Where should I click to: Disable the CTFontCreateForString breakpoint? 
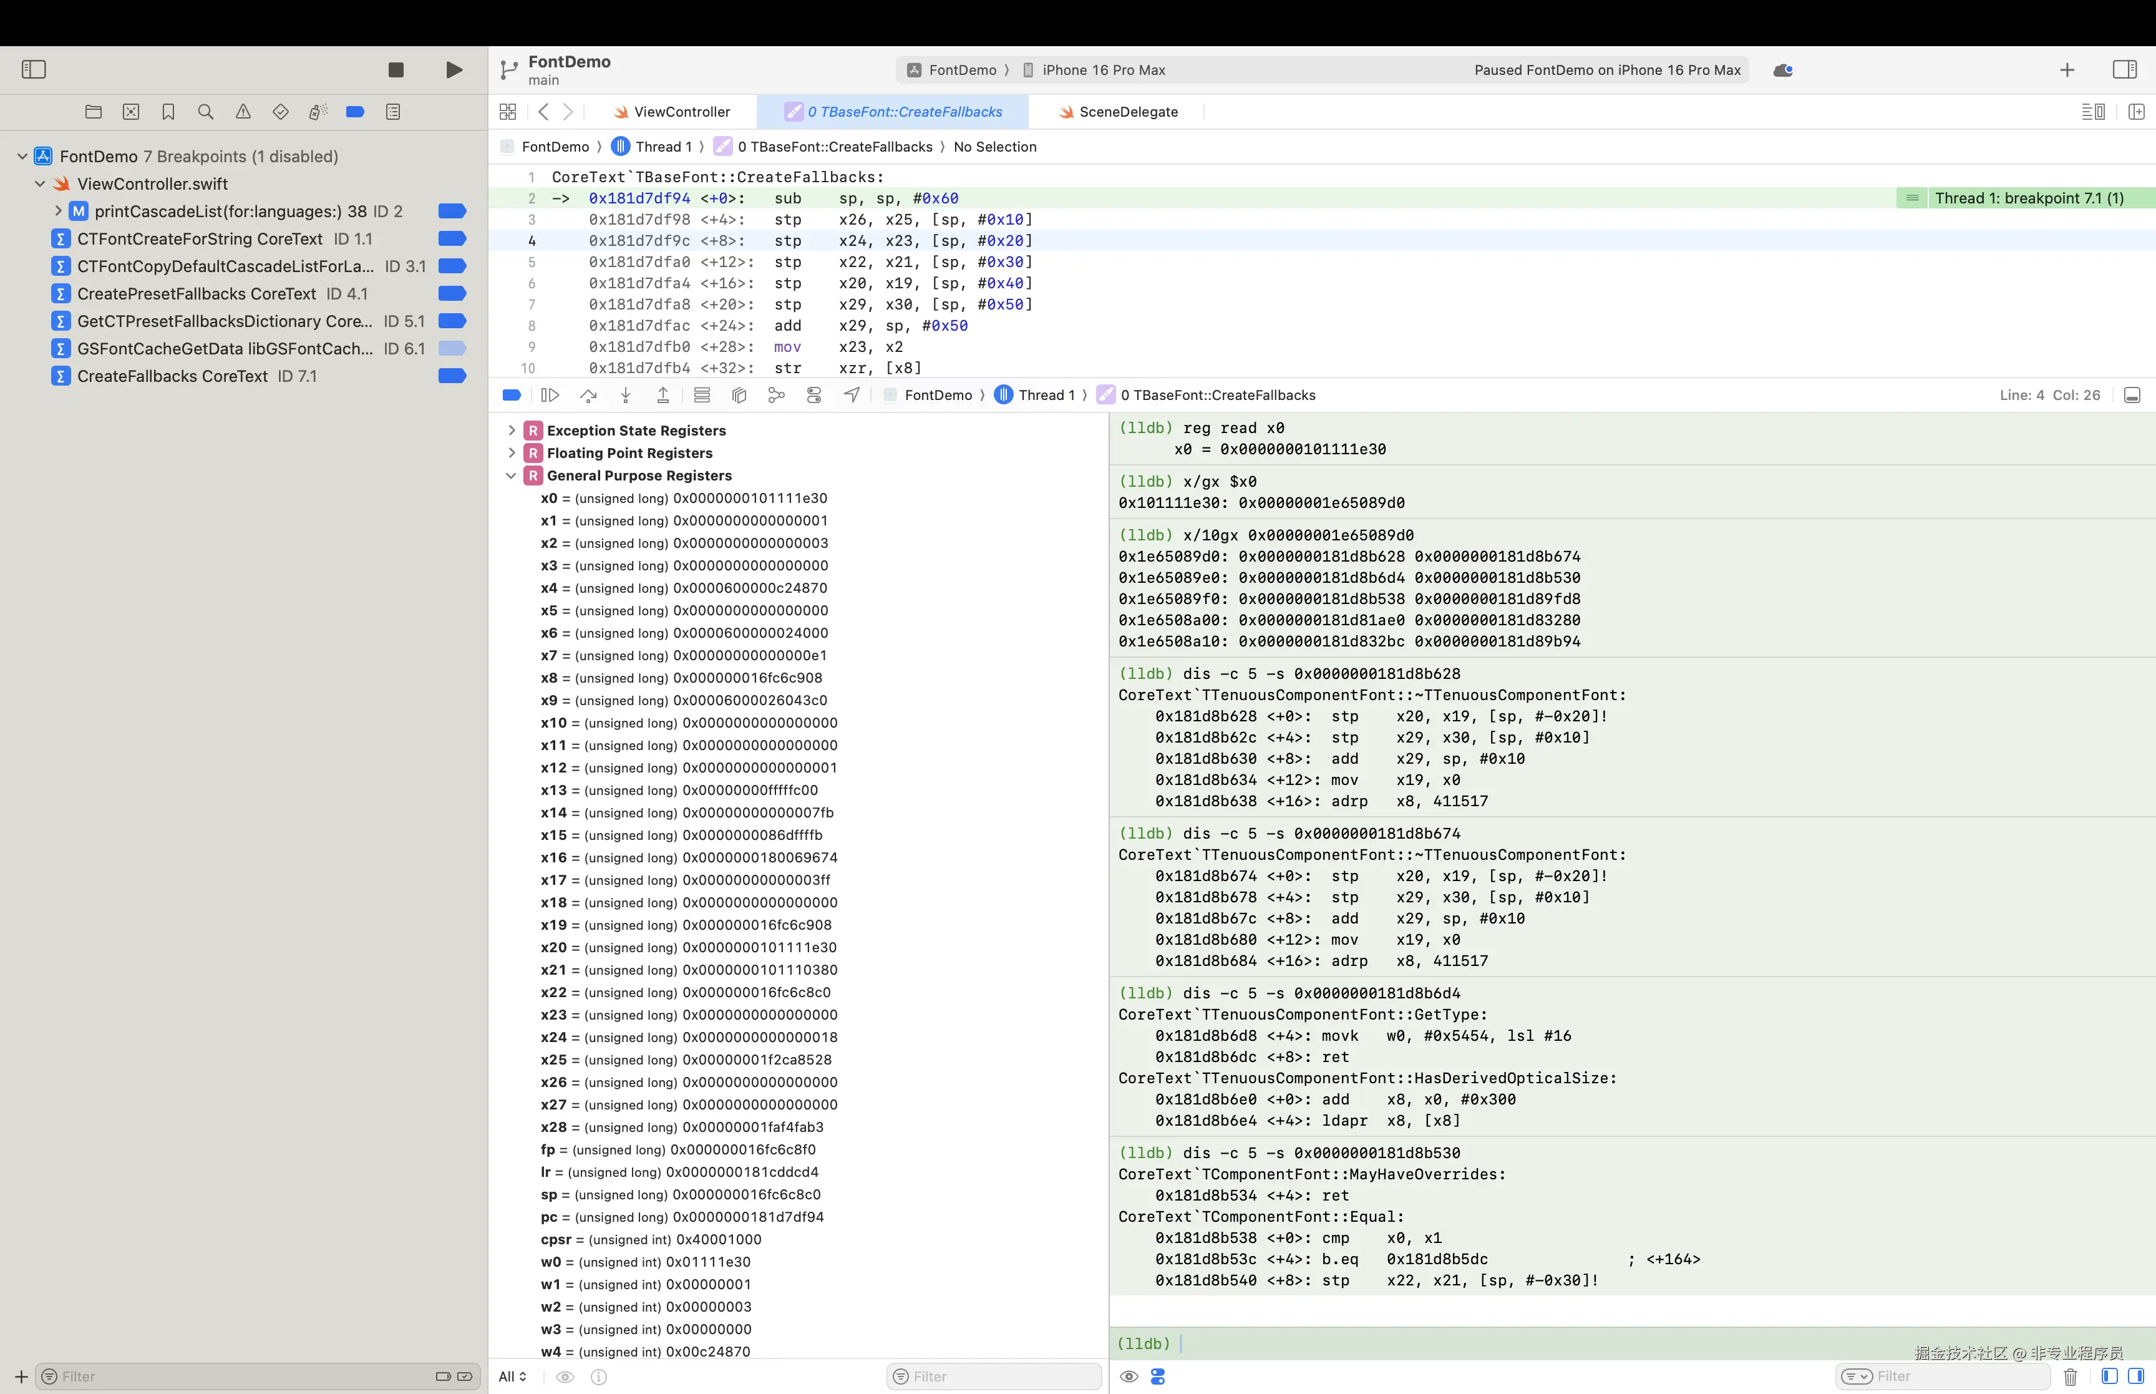(452, 239)
